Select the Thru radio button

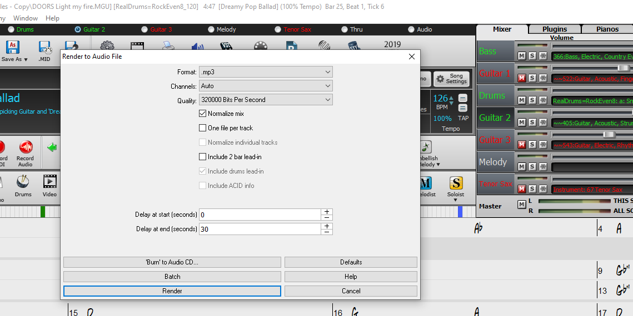tap(345, 29)
